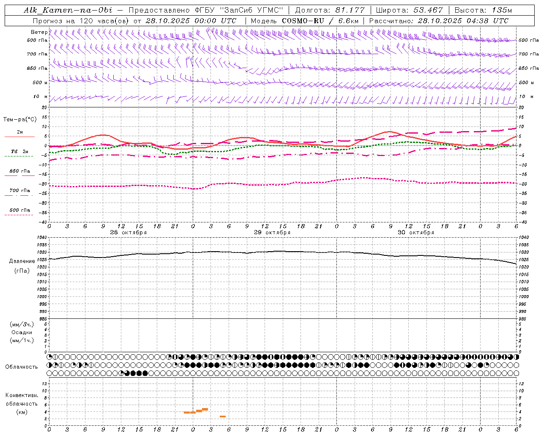Click the calculation time 28.10.2025 04:38 UTC
This screenshot has width=541, height=433.
pyautogui.click(x=463, y=21)
